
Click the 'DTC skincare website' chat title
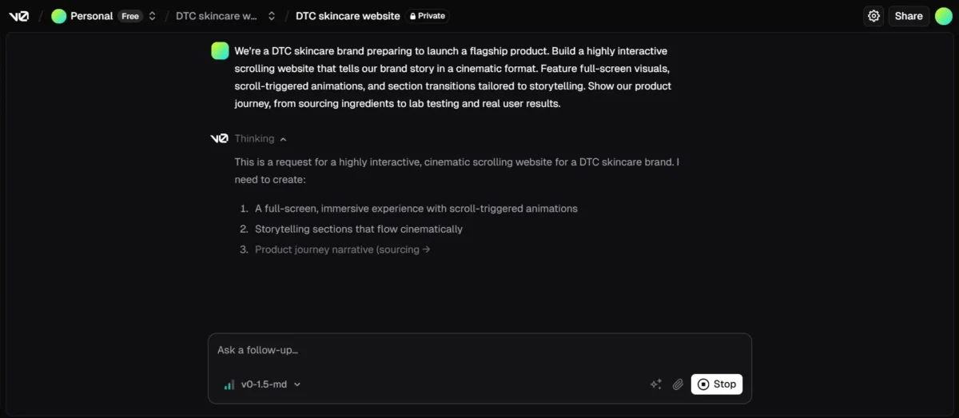pos(348,16)
